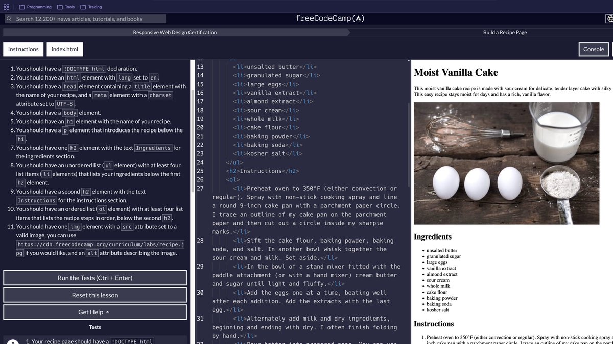Open the language globe icon
The height and width of the screenshot is (344, 613).
609,18
